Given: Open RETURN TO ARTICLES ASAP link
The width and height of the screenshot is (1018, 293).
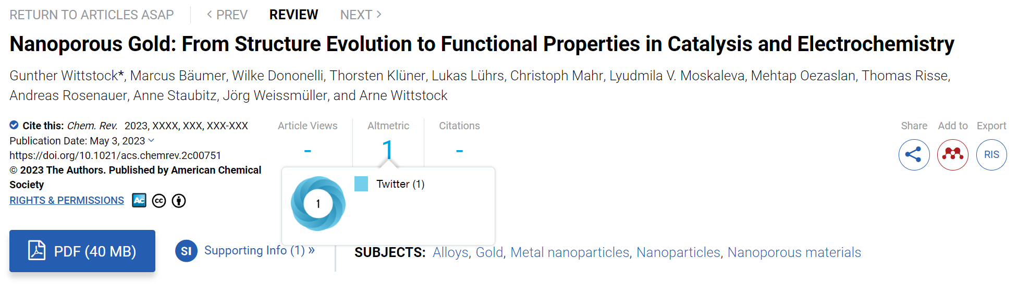Looking at the screenshot, I should (x=92, y=15).
